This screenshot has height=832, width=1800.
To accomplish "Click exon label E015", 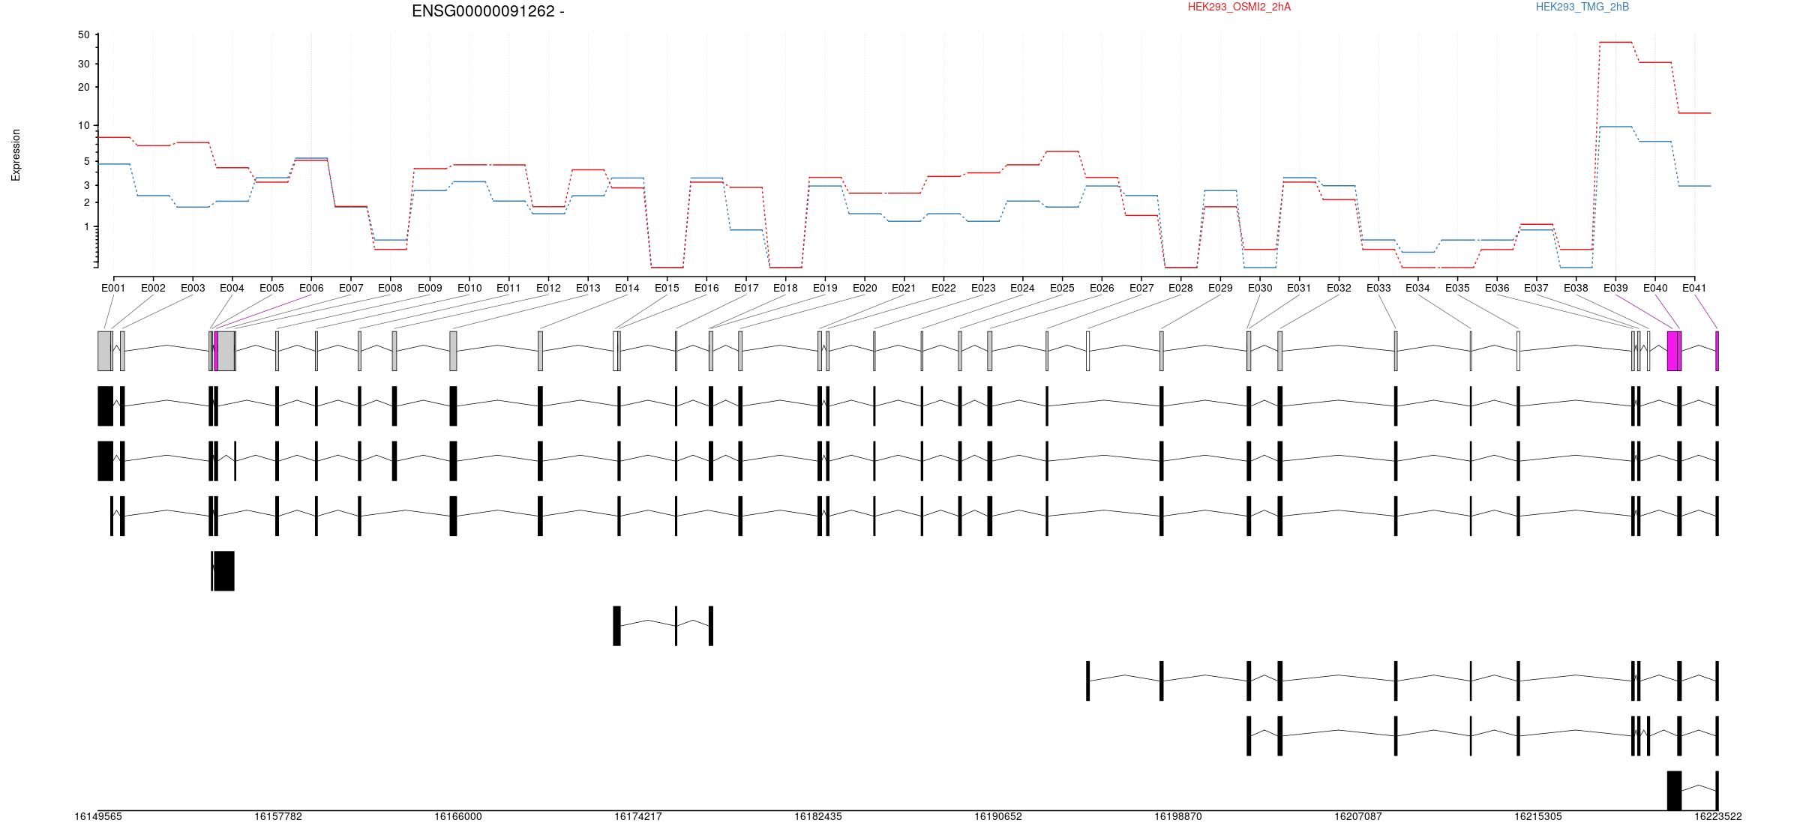I will (667, 288).
